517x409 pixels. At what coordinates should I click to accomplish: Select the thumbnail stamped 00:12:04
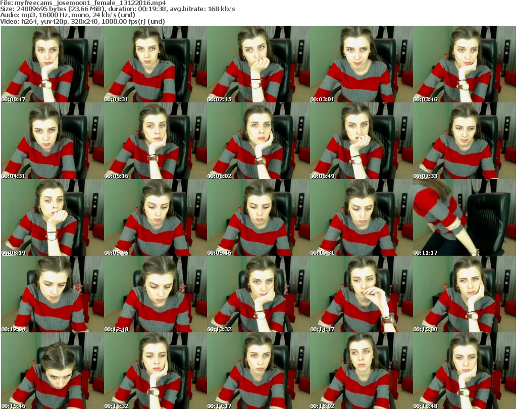click(x=53, y=295)
